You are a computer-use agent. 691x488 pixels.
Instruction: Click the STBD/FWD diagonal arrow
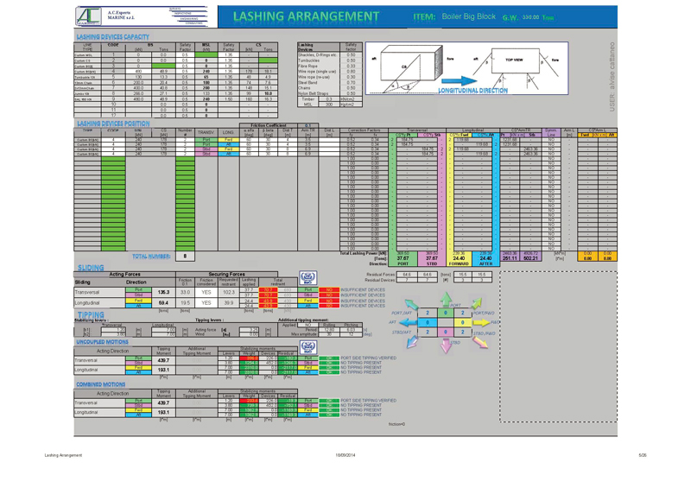pos(480,342)
